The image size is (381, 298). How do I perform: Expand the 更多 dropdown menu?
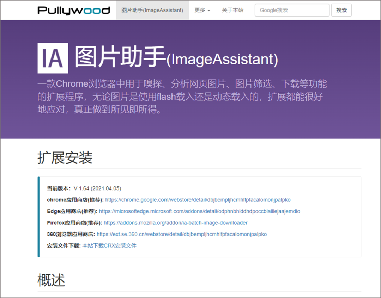pyautogui.click(x=202, y=10)
